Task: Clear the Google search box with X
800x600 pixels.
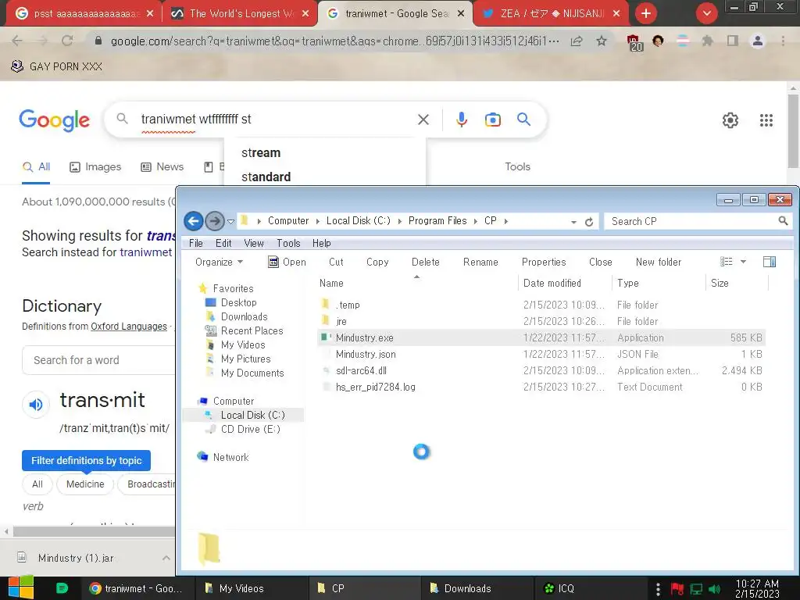Action: click(423, 120)
